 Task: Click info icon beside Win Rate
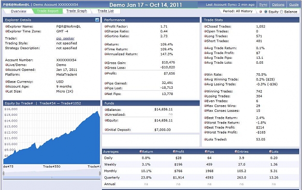tap(205, 74)
